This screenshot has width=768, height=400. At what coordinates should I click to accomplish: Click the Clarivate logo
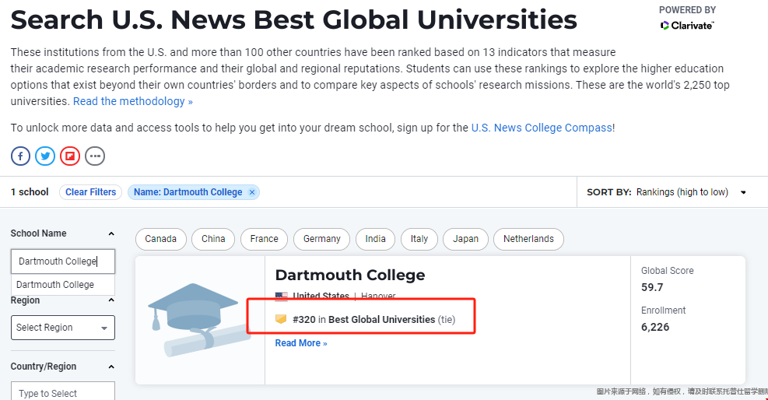point(687,26)
